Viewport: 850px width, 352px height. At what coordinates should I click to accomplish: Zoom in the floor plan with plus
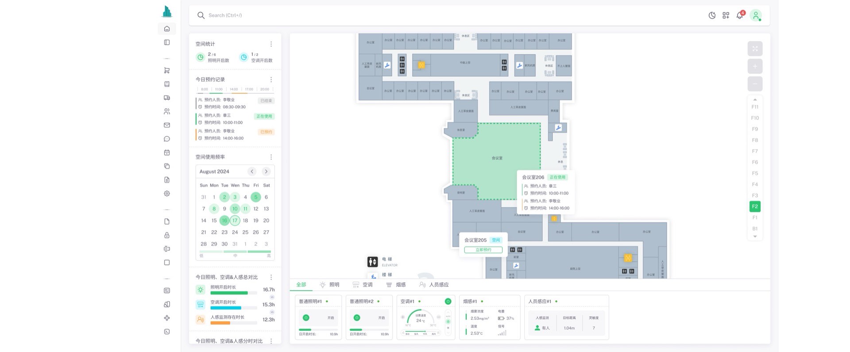(x=755, y=66)
